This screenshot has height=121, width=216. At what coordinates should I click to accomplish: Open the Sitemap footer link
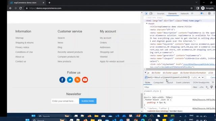point(20,38)
